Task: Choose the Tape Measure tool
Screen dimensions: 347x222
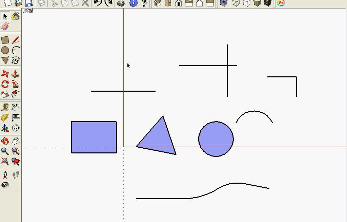Action: 5,108
